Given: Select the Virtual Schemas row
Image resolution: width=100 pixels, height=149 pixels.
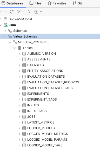Looking at the screenshot, I should (50, 36).
